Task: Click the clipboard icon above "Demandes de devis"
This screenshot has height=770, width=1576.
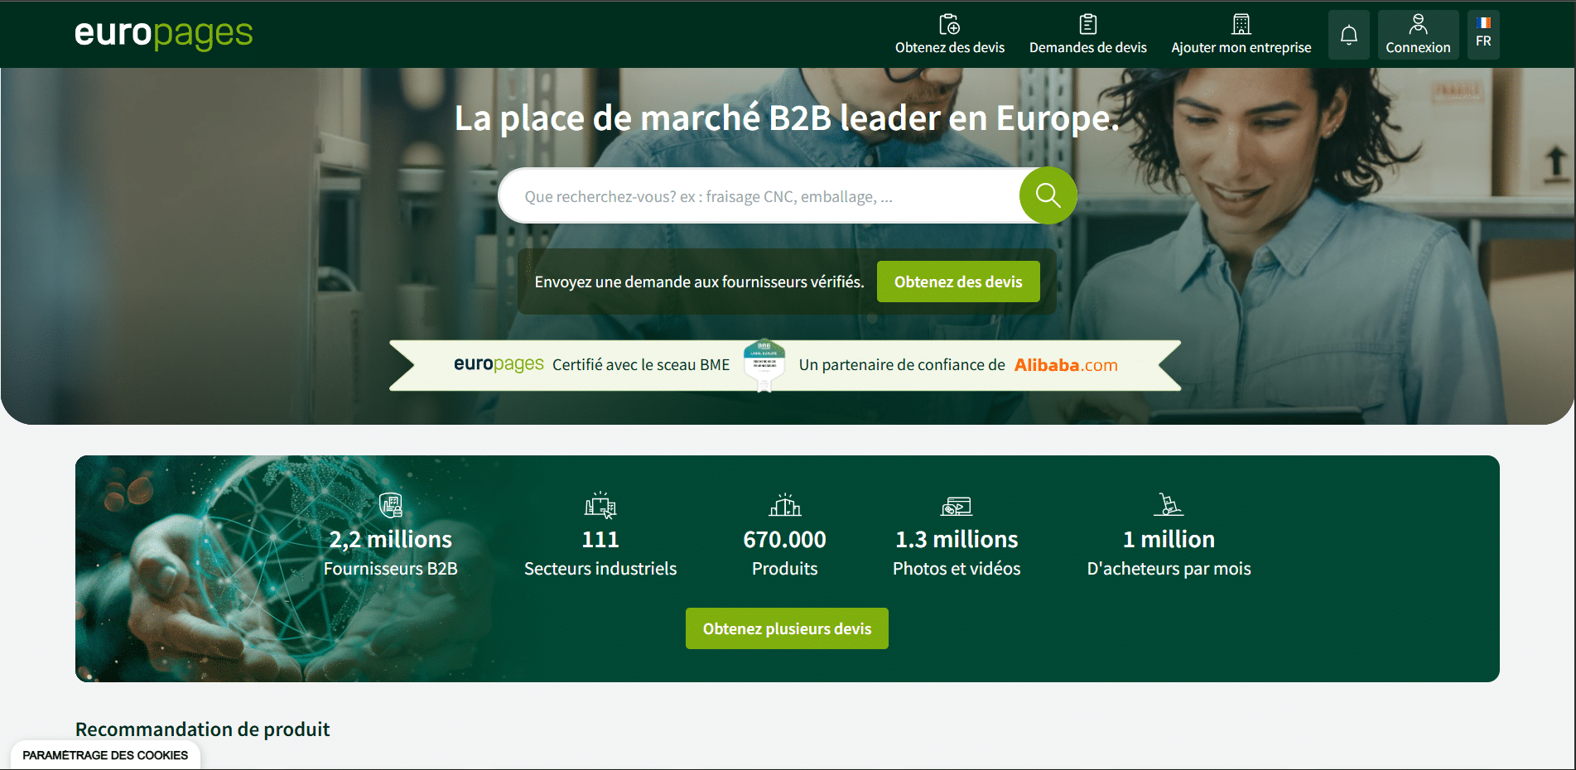Action: [1087, 23]
